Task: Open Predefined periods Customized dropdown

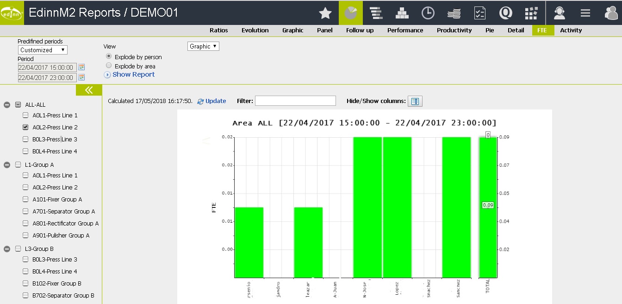Action: coord(43,50)
